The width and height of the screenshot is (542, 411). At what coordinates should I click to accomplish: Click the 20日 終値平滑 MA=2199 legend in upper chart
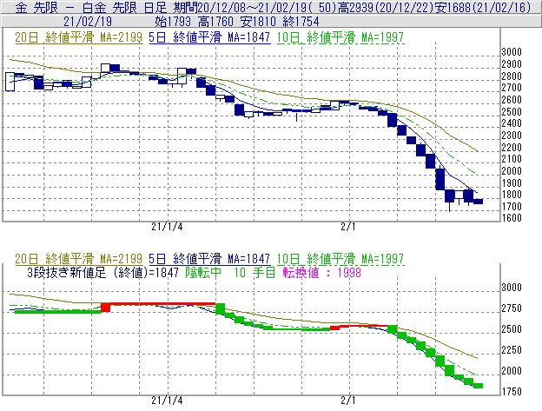tap(79, 37)
